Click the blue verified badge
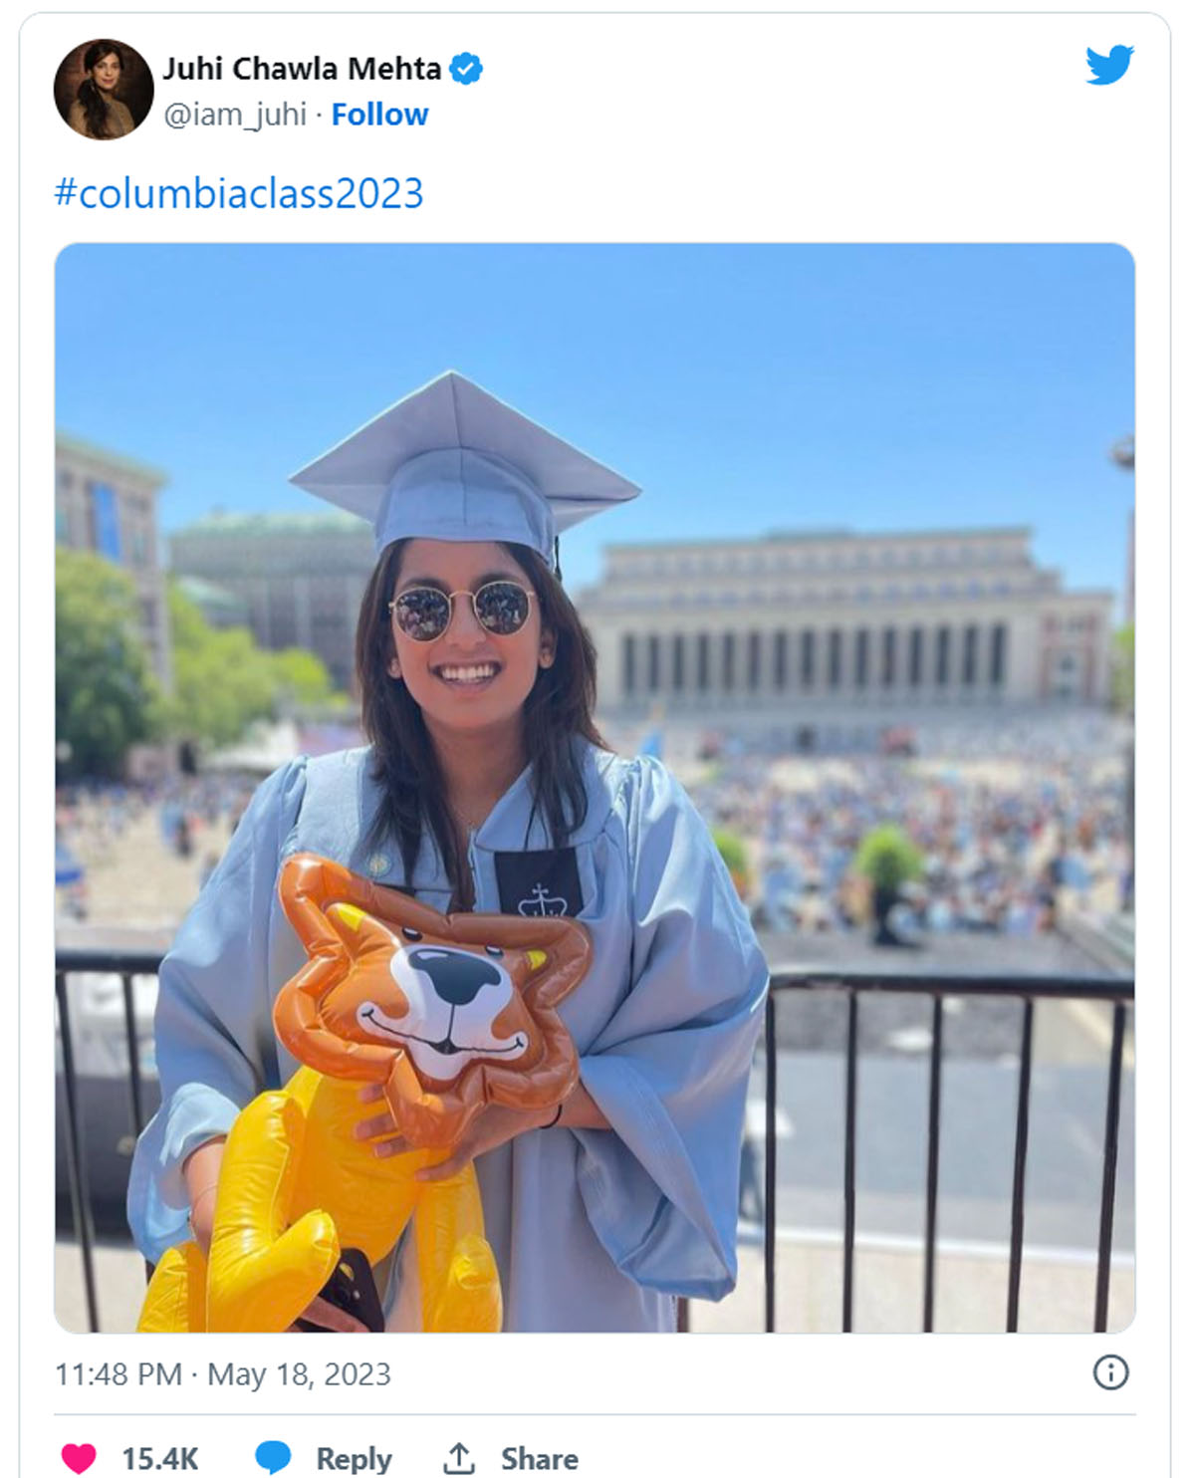1195x1478 pixels. tap(466, 69)
